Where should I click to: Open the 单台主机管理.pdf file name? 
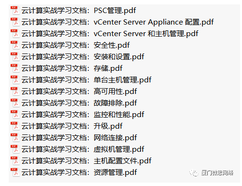[86, 80]
